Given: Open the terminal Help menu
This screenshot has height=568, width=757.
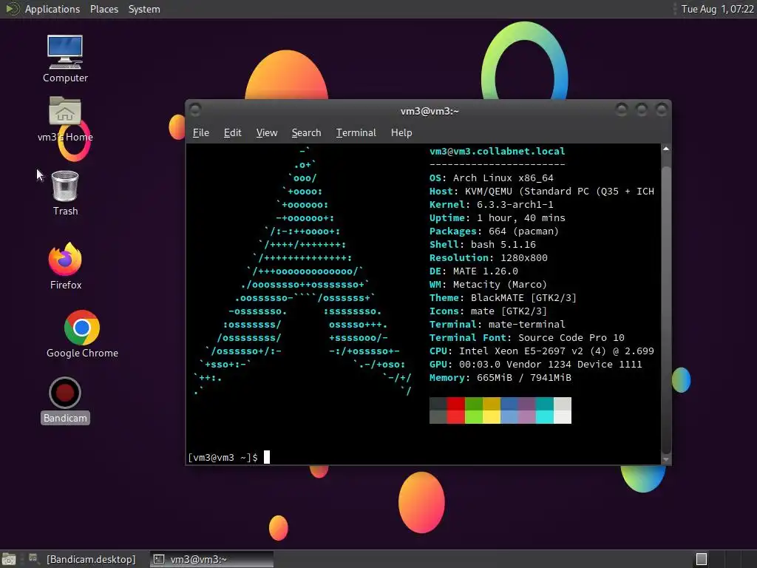Looking at the screenshot, I should tap(401, 132).
